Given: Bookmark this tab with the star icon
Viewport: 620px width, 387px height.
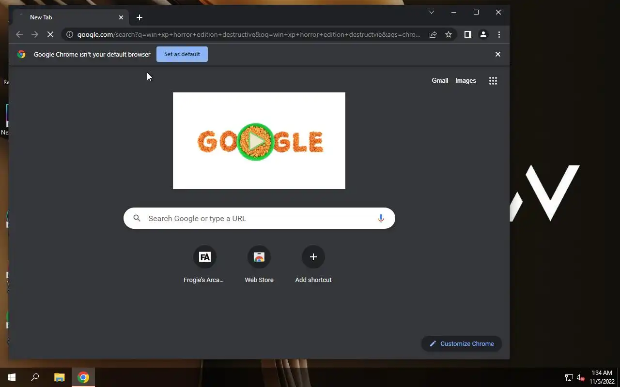Looking at the screenshot, I should tap(449, 34).
